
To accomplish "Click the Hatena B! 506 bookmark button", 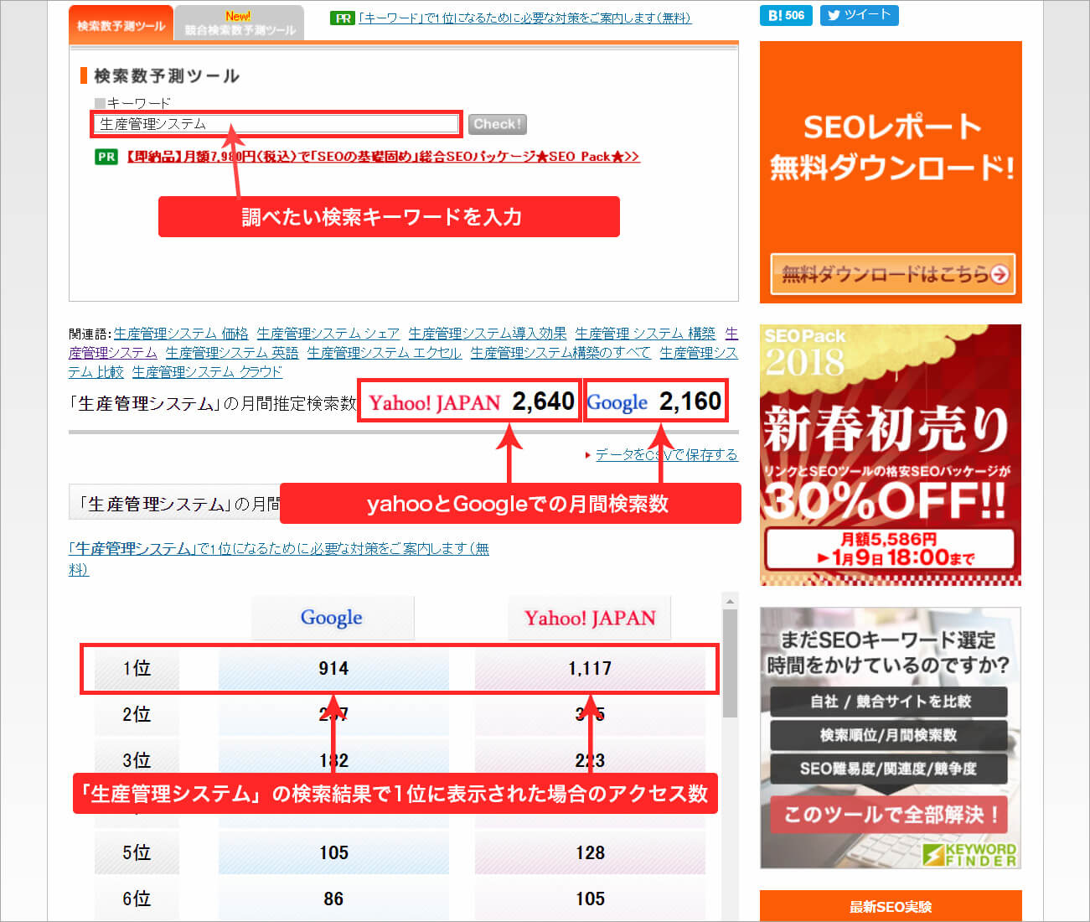I will (786, 15).
